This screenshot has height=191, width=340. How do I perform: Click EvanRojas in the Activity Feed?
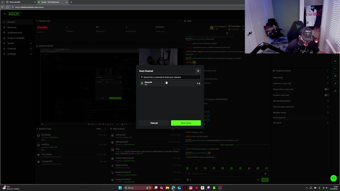[x=46, y=135]
